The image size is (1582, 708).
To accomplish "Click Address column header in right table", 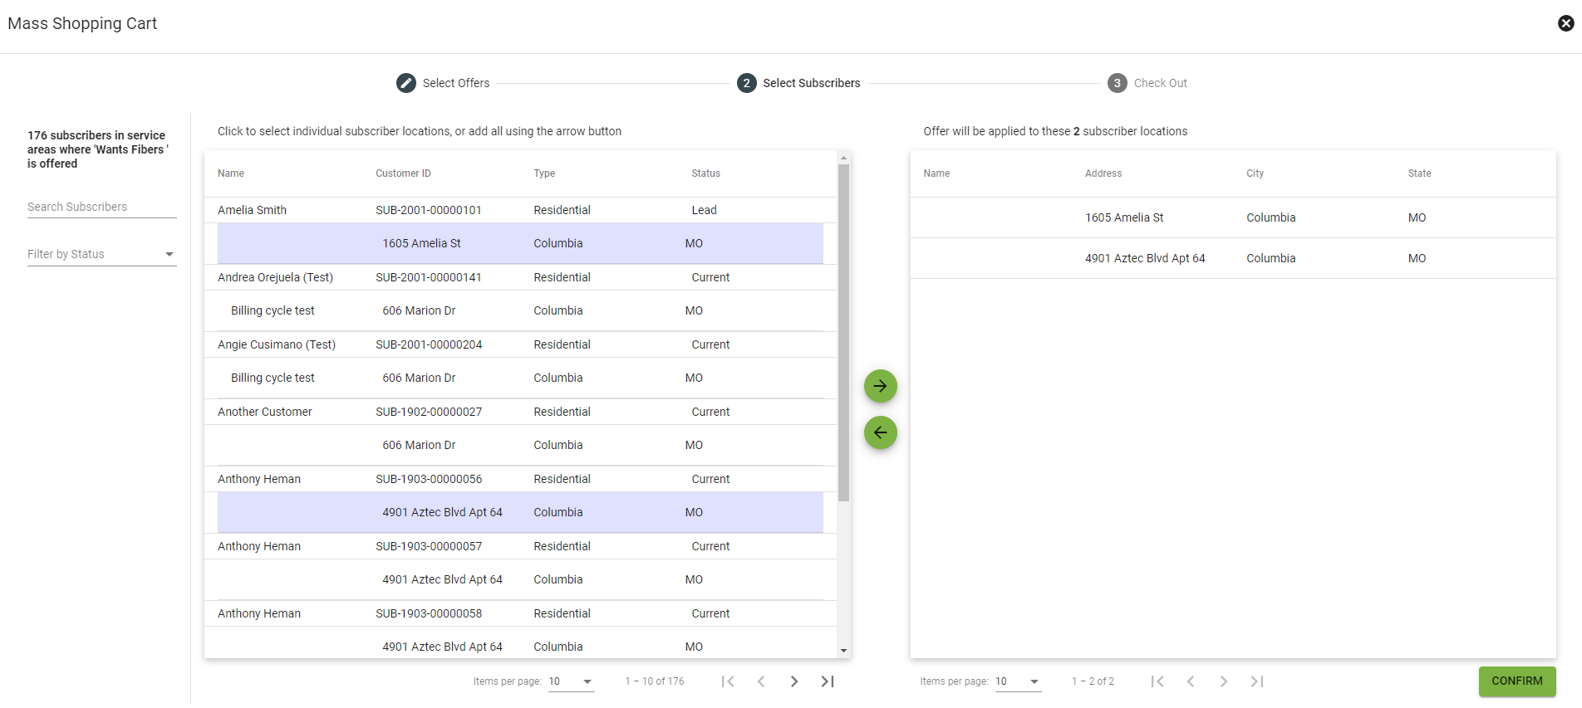I will pos(1103,173).
